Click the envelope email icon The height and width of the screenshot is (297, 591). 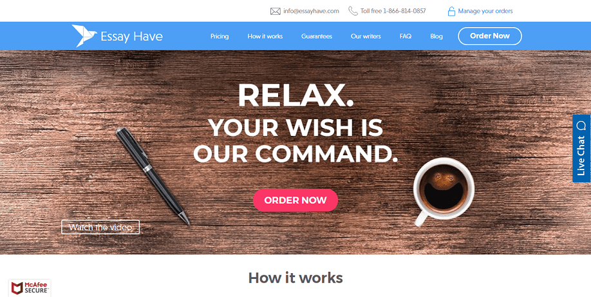click(x=275, y=12)
